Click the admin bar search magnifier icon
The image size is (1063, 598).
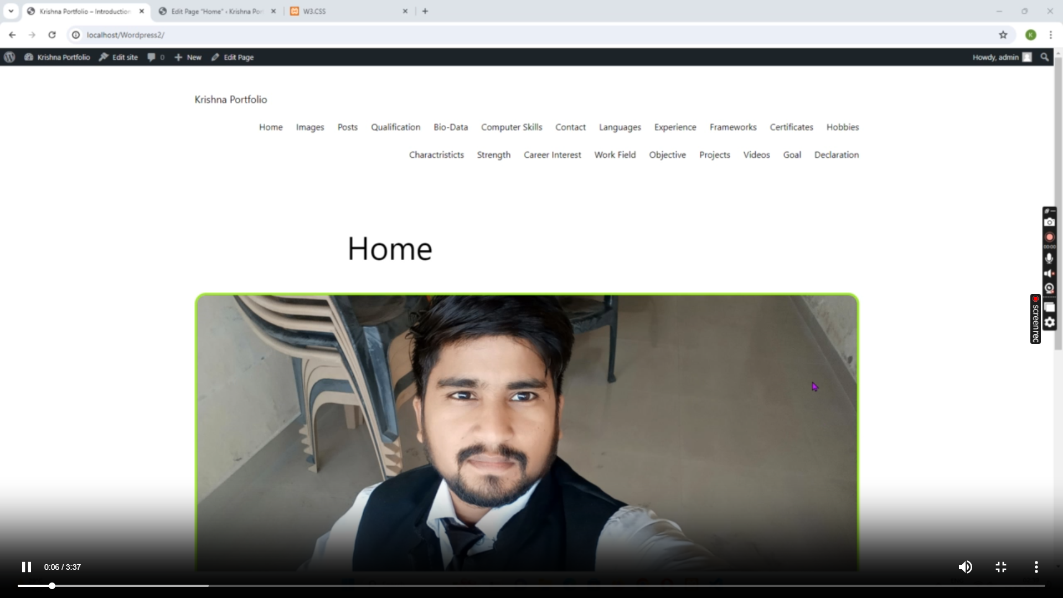tap(1045, 57)
